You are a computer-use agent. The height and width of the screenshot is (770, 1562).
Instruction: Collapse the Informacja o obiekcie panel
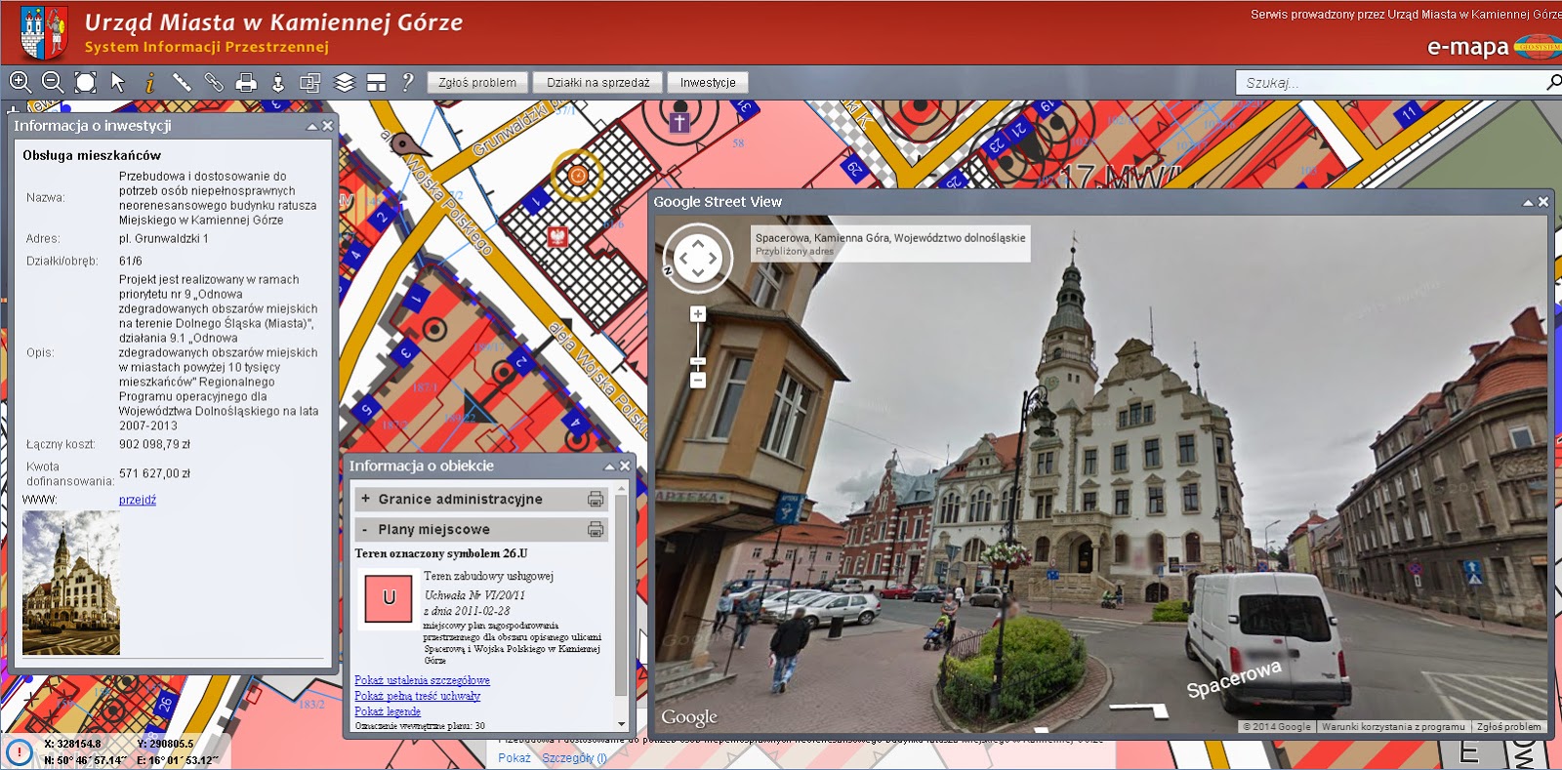[x=609, y=466]
